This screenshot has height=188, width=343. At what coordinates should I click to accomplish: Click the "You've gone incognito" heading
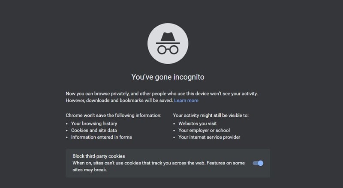pyautogui.click(x=168, y=77)
